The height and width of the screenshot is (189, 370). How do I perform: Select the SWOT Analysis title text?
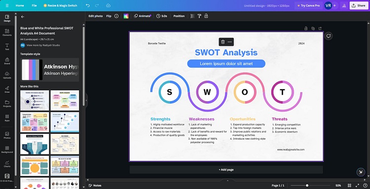[226, 52]
